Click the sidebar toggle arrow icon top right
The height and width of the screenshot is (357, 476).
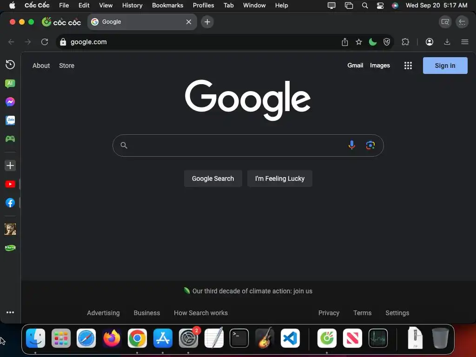[462, 22]
